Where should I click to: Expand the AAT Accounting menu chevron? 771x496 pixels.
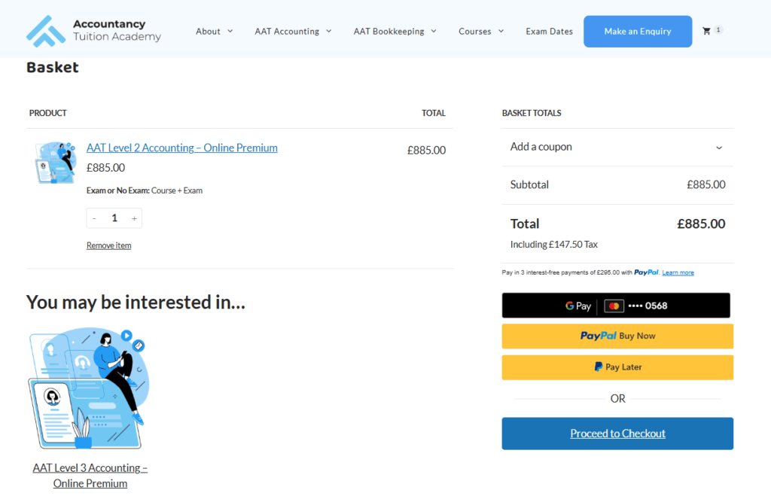329,31
